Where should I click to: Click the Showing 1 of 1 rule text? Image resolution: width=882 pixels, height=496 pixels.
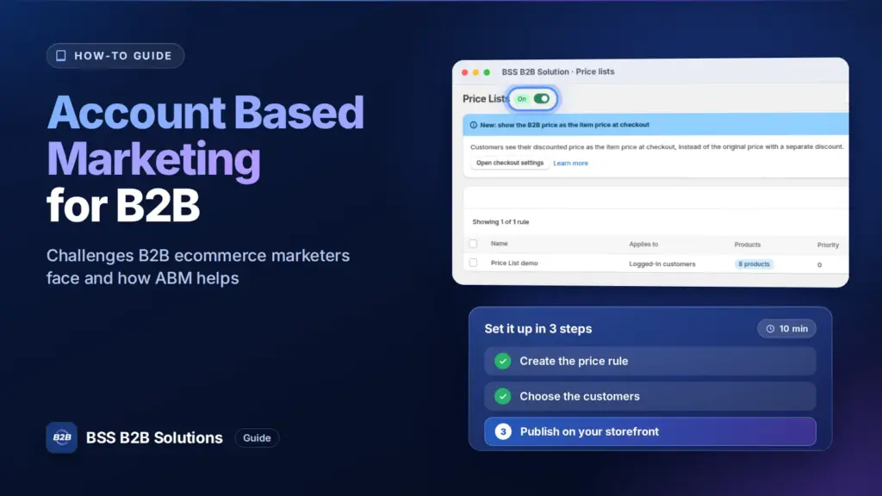(x=500, y=221)
